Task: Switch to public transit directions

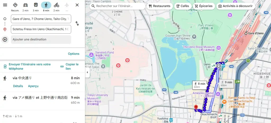Action: [x=36, y=7]
